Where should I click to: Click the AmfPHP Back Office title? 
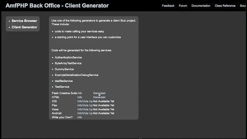click(x=57, y=5)
